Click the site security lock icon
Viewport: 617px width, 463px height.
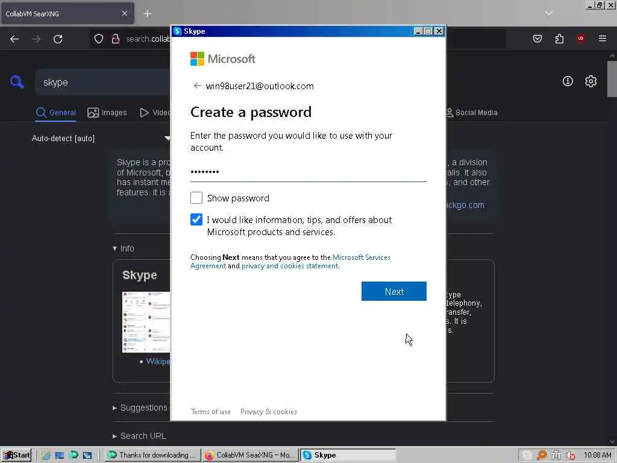(115, 39)
